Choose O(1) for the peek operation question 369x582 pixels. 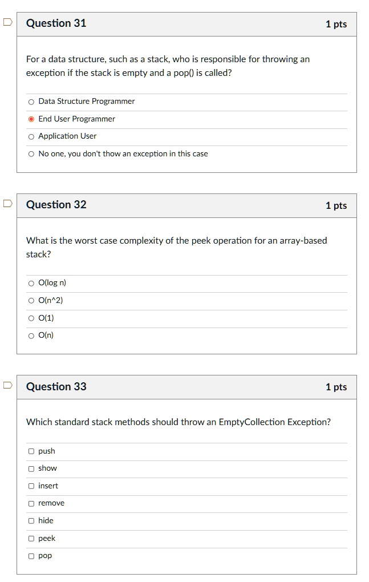tap(31, 318)
